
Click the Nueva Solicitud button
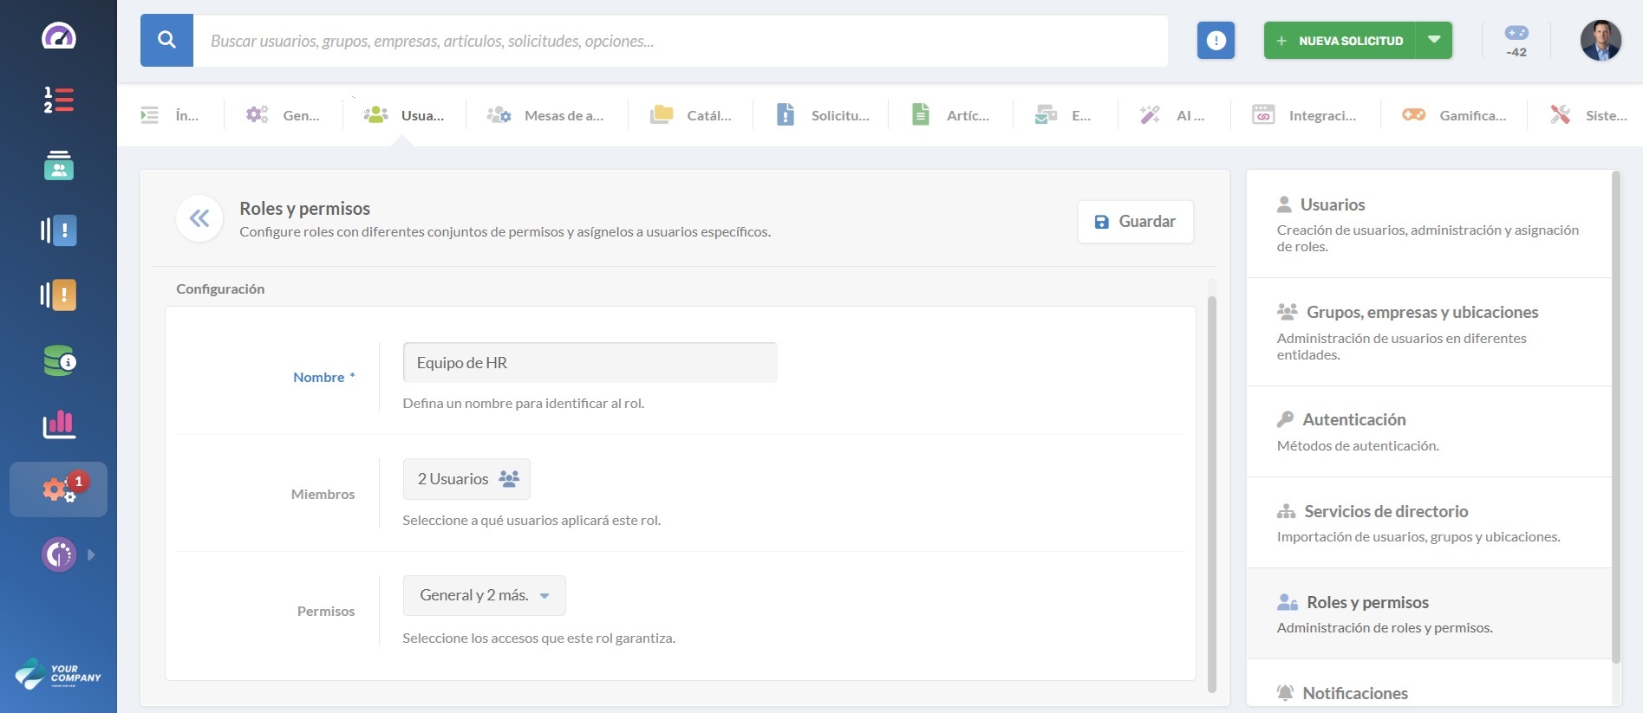[1340, 41]
